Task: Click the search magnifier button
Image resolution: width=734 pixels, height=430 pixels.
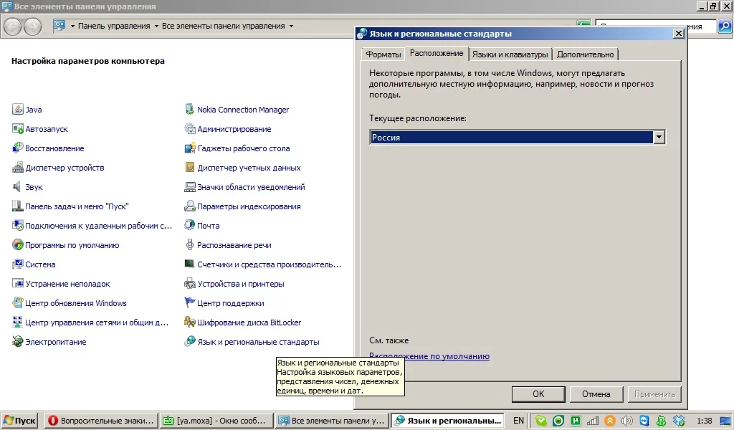Action: (x=725, y=27)
